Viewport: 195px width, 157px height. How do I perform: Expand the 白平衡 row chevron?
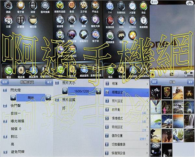pos(147,110)
